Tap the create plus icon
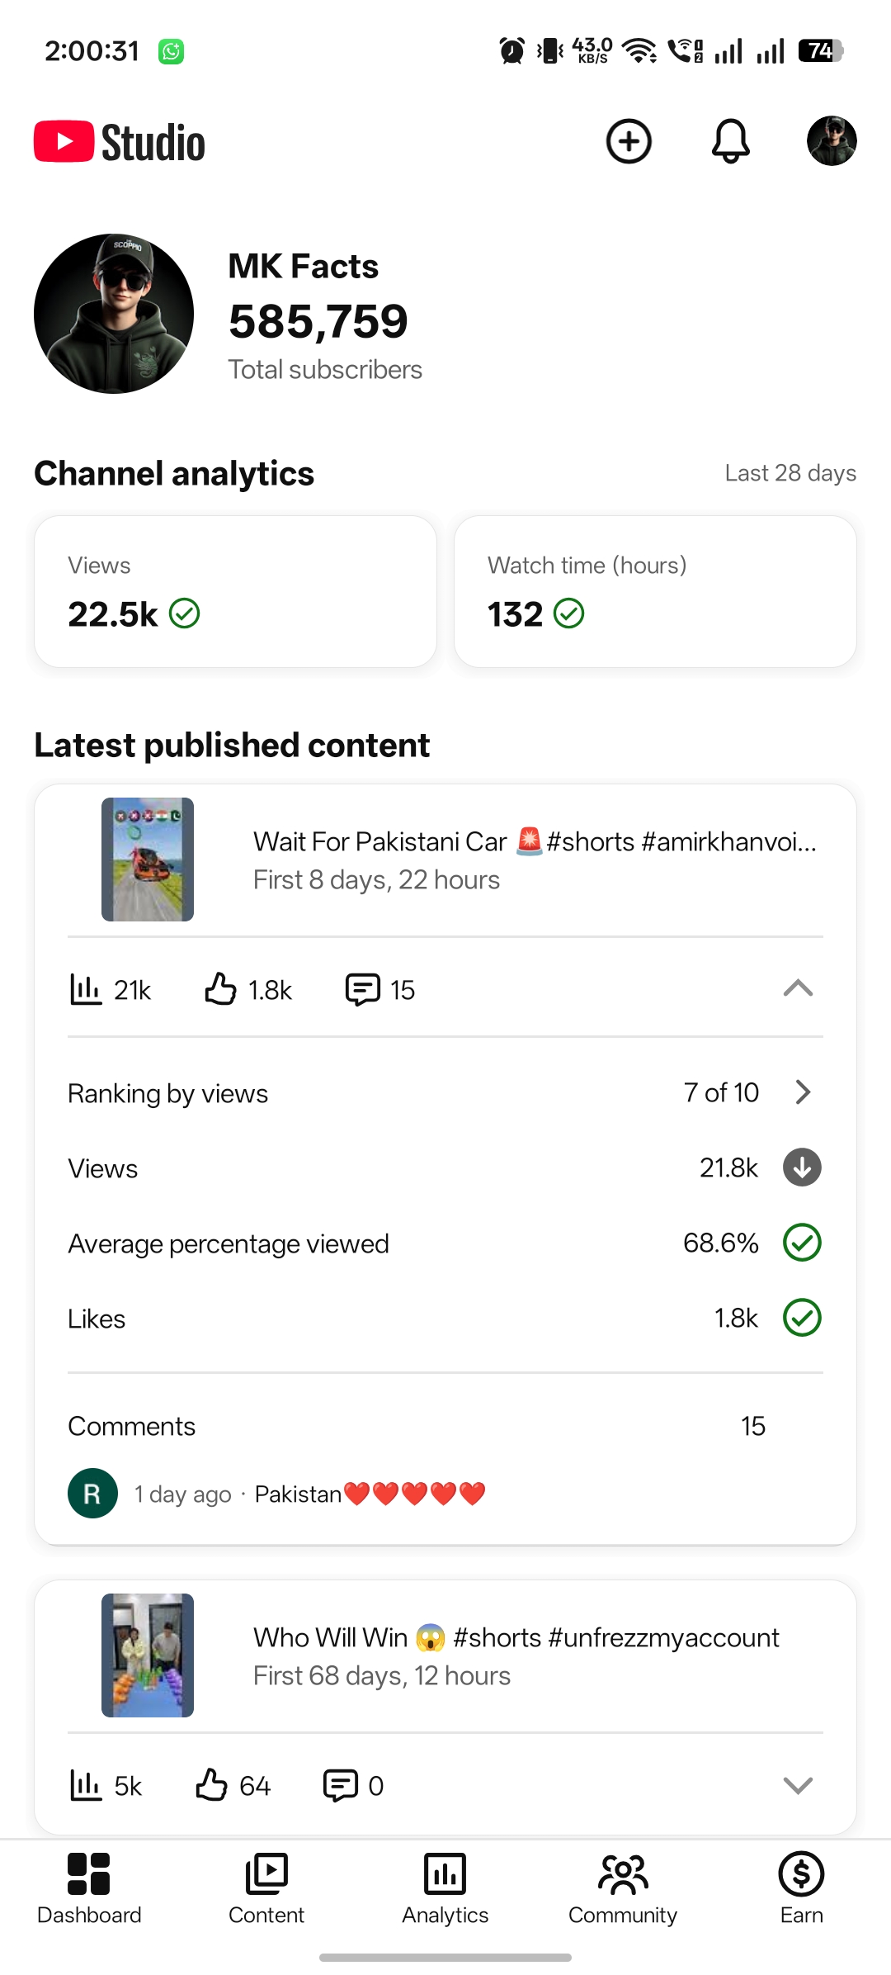This screenshot has height=1975, width=891. coord(629,141)
